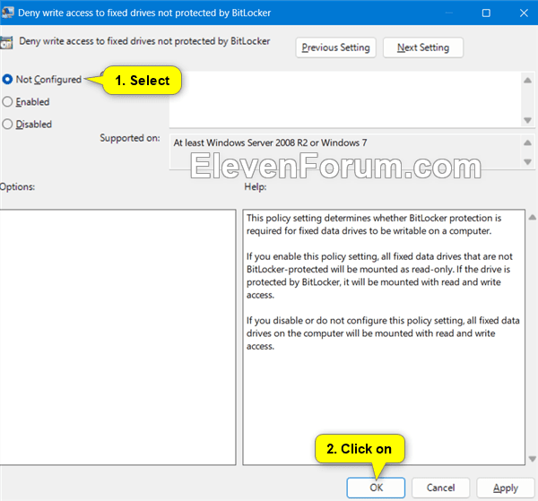Click the 'Options:' label

coord(17,187)
